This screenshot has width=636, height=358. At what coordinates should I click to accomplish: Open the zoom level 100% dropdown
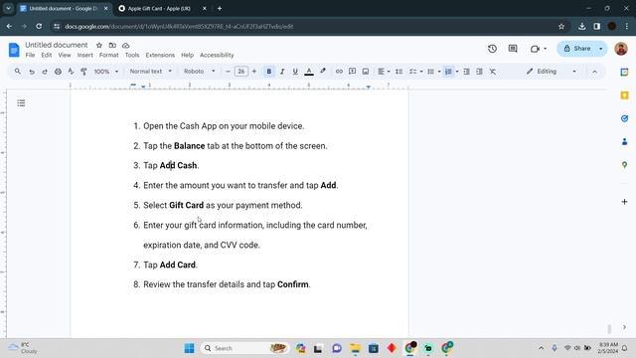(x=106, y=72)
